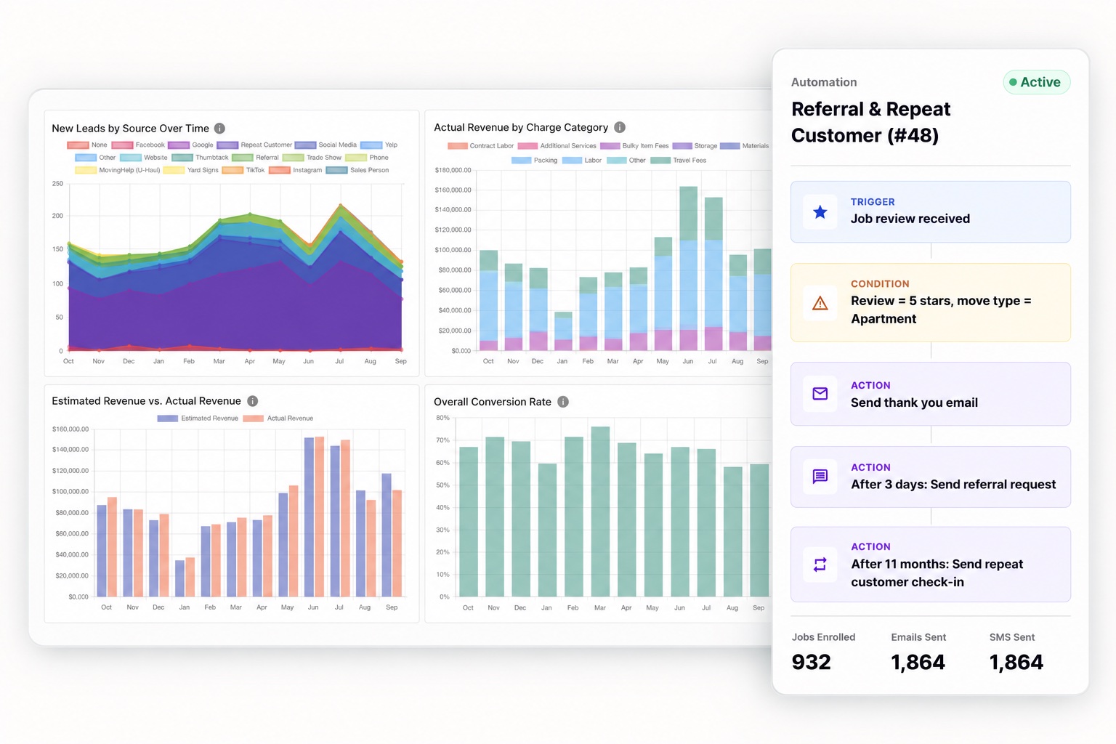Click the green dot in the Active badge
Image resolution: width=1116 pixels, height=744 pixels.
[x=1013, y=82]
